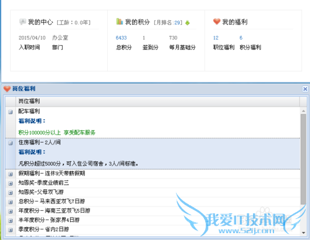Click the 积分福利 label
The height and width of the screenshot is (240, 310).
250,47
